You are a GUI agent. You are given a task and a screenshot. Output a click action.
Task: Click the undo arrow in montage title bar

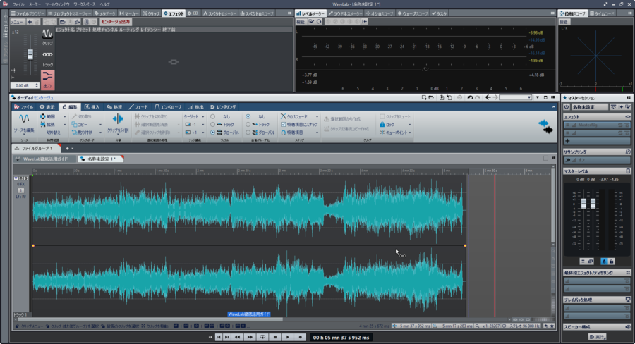click(x=470, y=97)
